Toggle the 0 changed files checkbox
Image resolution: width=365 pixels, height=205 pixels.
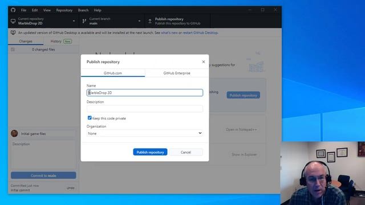pos(13,50)
